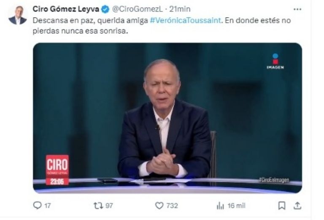Open the #VerónicaToussaint hashtag link
Screen dimensions: 324x220
tap(186, 20)
